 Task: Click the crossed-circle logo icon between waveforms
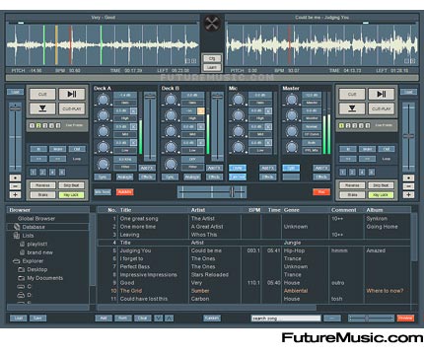click(x=212, y=24)
